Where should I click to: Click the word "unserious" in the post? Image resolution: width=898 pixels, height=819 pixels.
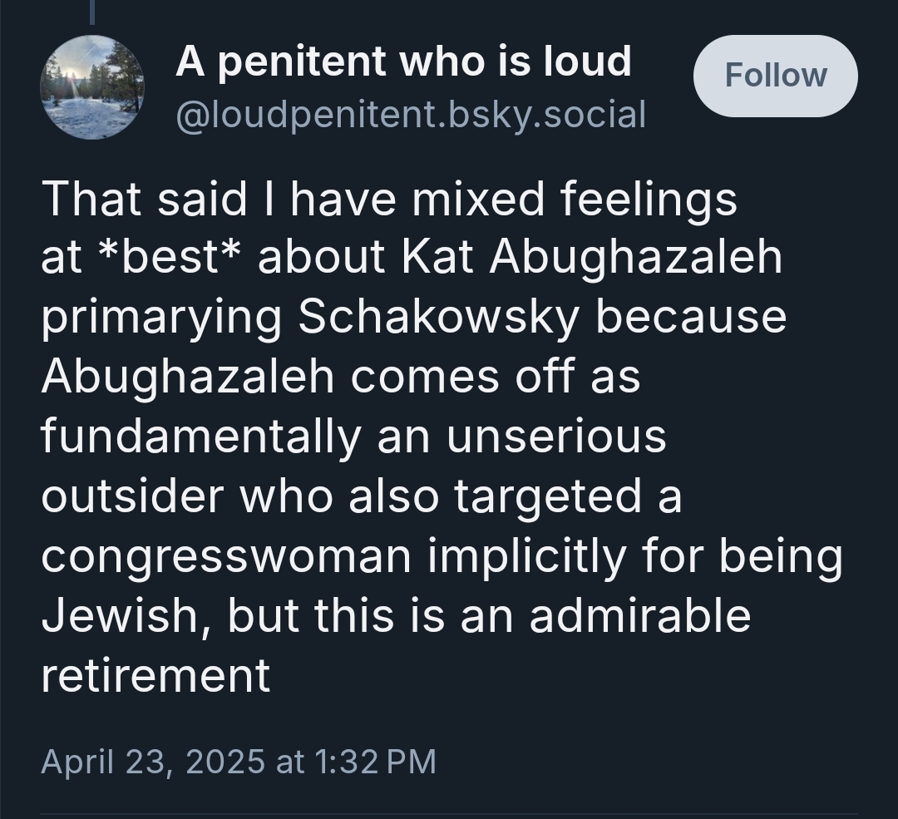tap(556, 437)
